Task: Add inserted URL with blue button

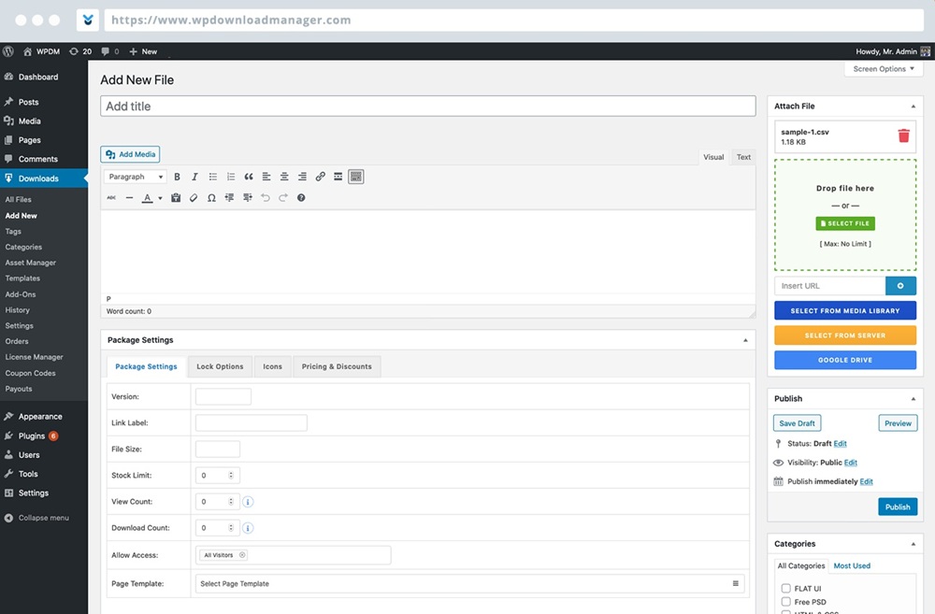Action: pos(900,286)
